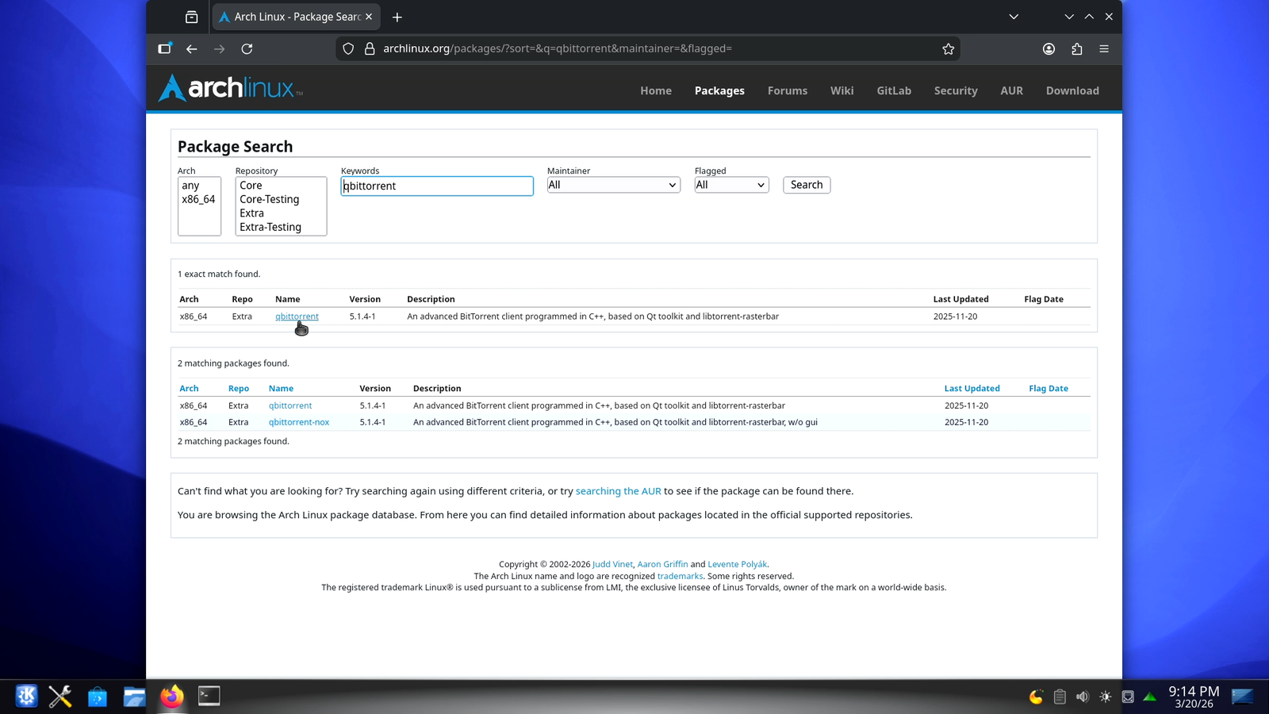
Task: Click the brightness sun tray icon
Action: click(x=1105, y=697)
